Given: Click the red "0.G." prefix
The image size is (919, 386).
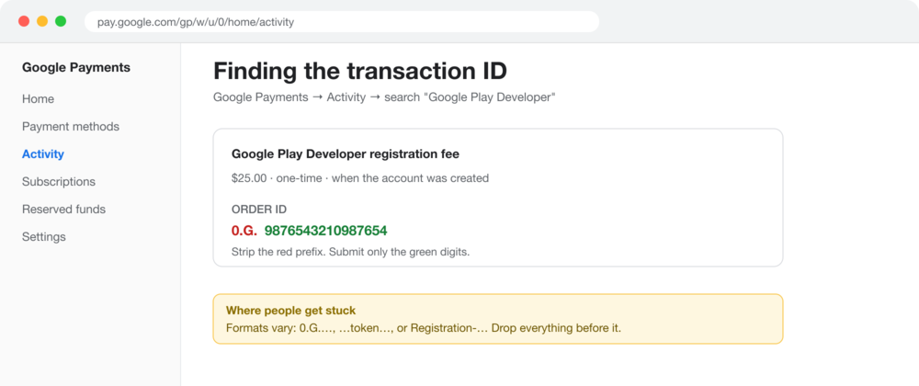Looking at the screenshot, I should 244,231.
